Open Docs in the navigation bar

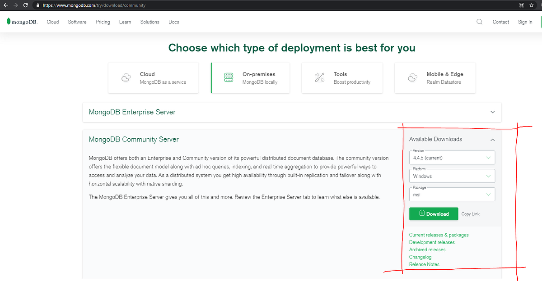coord(173,22)
